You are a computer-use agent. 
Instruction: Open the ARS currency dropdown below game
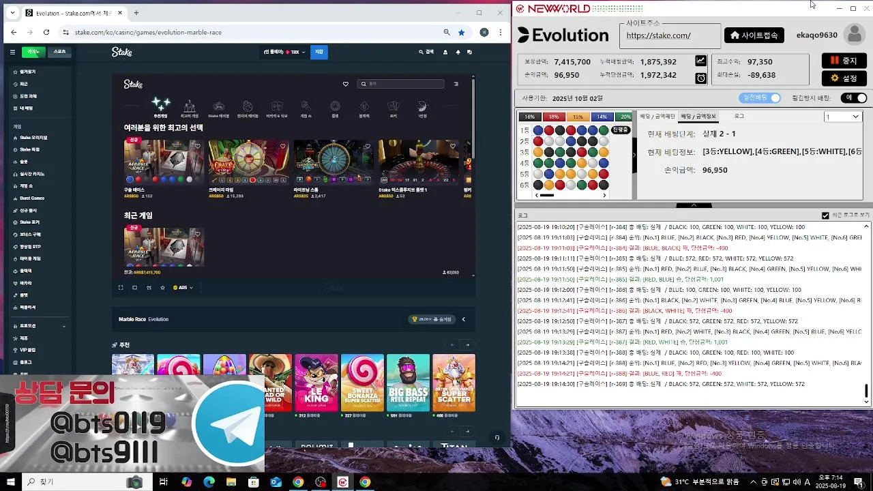[183, 288]
